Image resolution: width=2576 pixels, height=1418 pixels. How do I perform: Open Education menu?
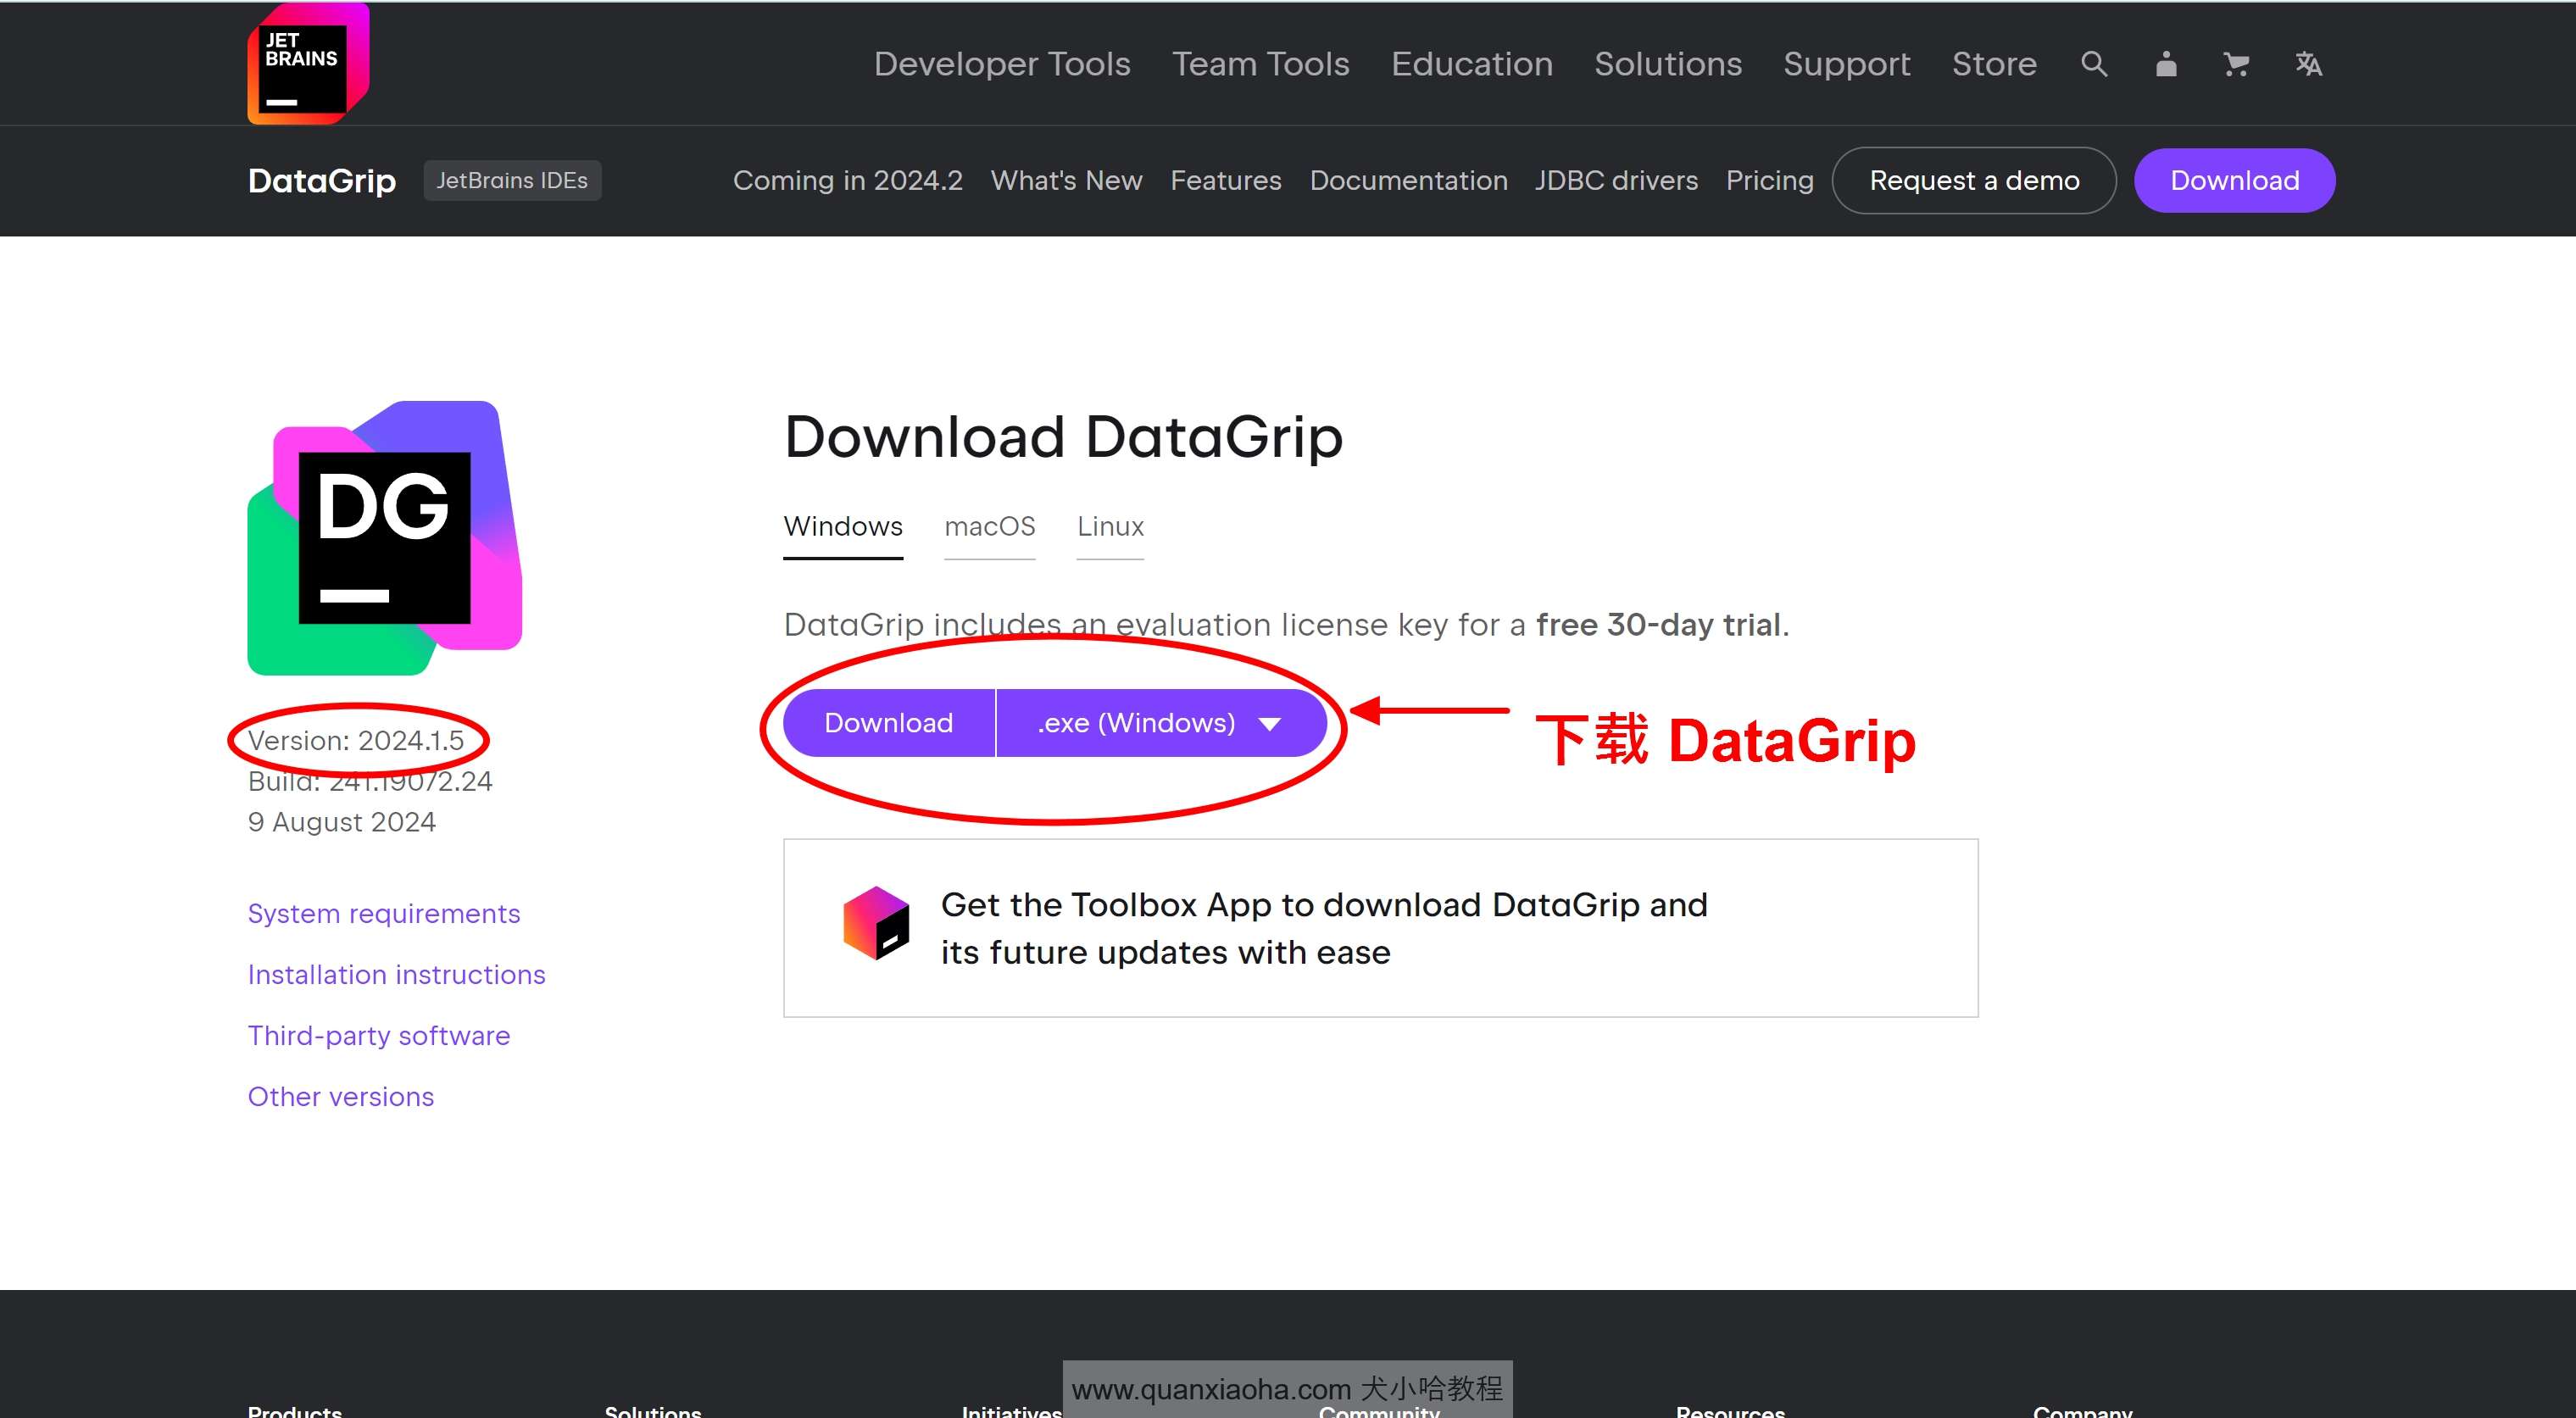pyautogui.click(x=1471, y=64)
